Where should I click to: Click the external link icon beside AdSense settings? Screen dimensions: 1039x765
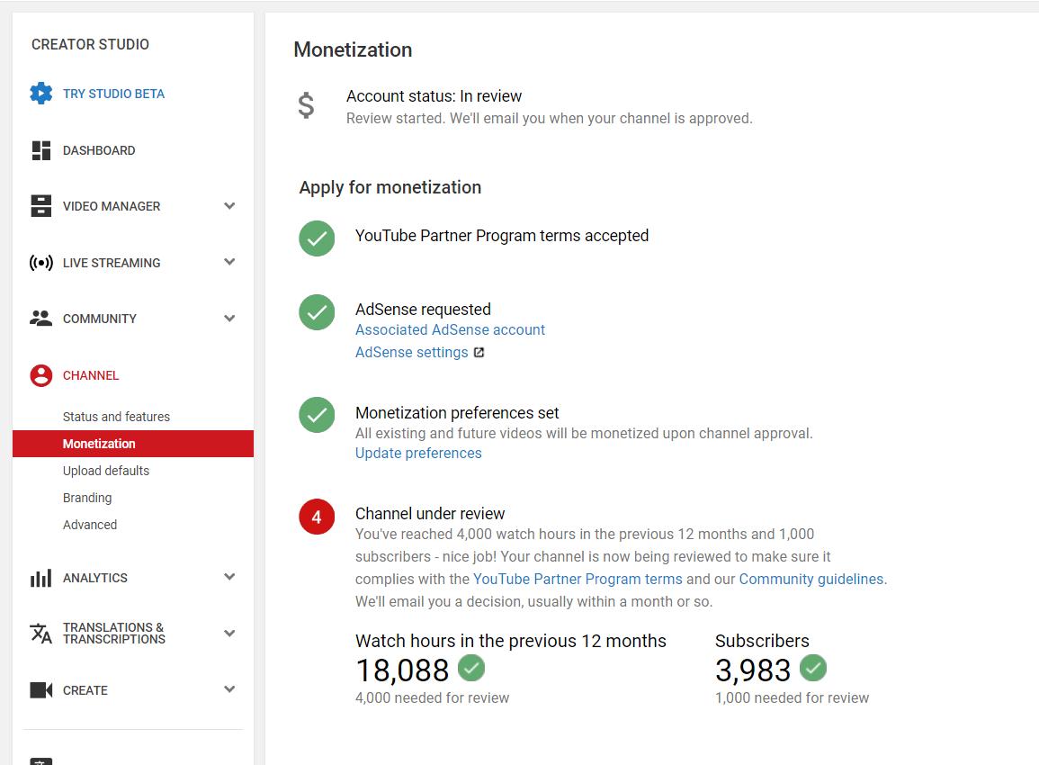click(479, 353)
